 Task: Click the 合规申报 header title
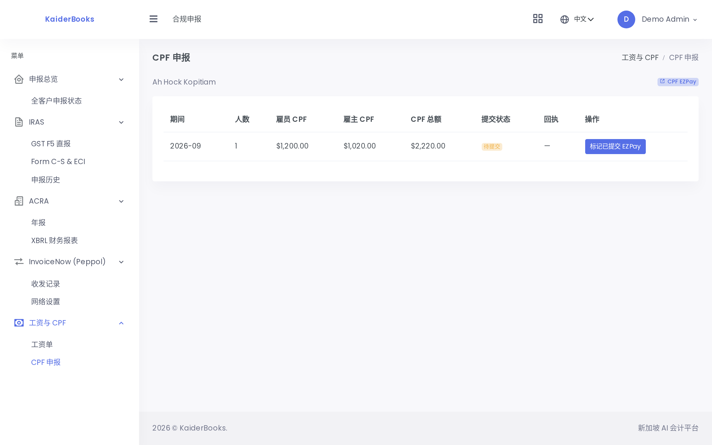tap(187, 19)
